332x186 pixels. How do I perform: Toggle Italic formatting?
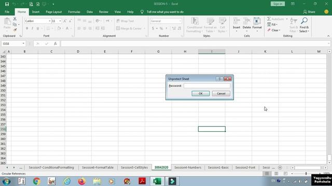point(32,28)
